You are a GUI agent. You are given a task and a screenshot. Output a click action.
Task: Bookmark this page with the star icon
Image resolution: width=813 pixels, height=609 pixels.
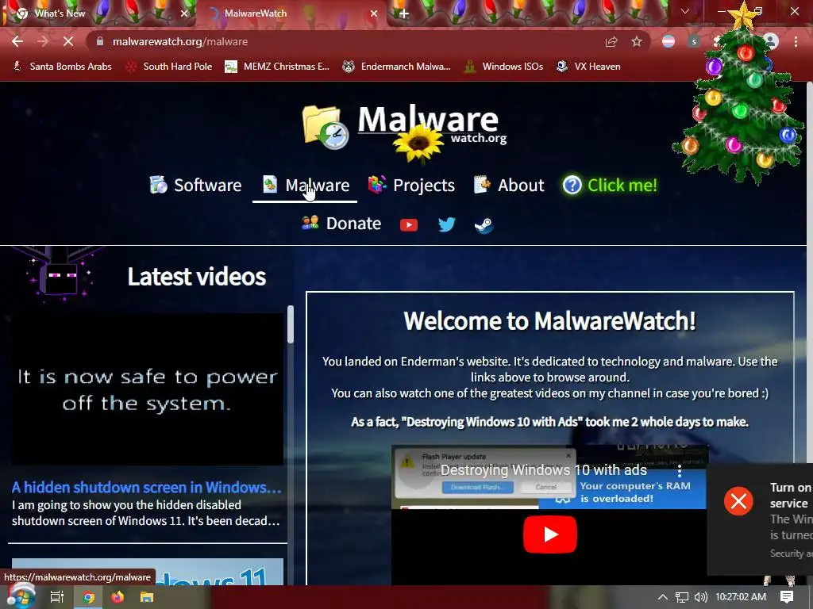[x=637, y=41]
